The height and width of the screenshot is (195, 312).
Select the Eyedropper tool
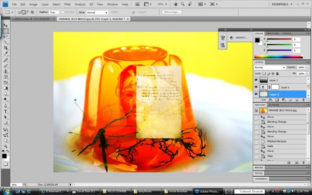coord(5,54)
